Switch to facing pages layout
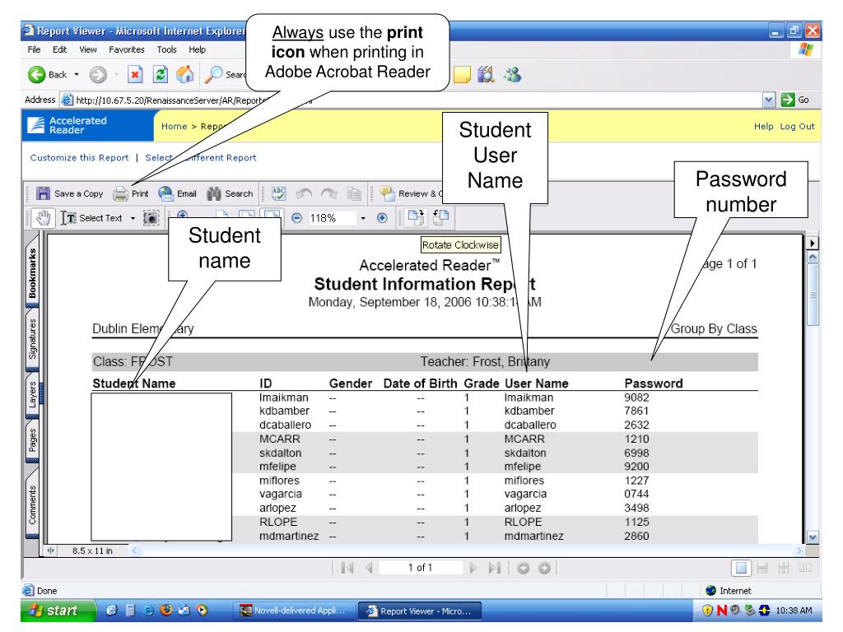This screenshot has width=843, height=632. (x=805, y=568)
